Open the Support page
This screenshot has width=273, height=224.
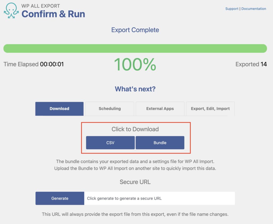click(232, 9)
